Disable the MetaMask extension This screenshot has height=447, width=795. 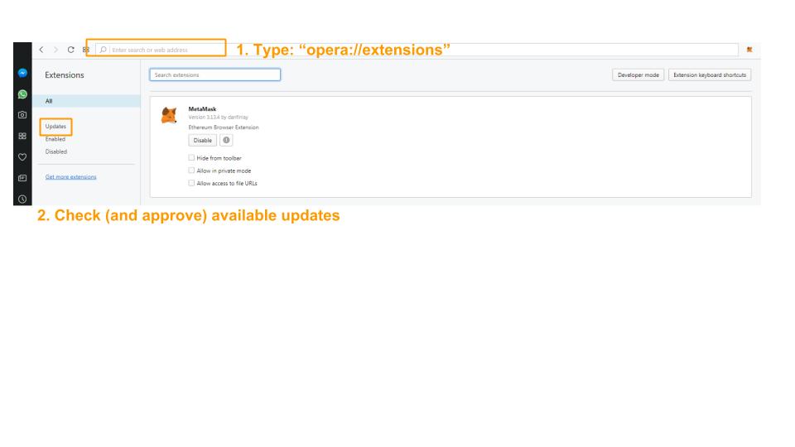click(202, 141)
